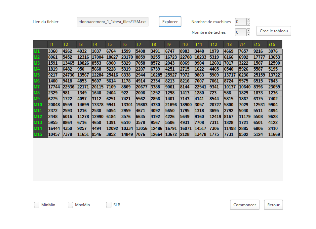This screenshot has height=229, width=316.
Task: Select cell 25927 in row M5
Action: coord(172,75)
